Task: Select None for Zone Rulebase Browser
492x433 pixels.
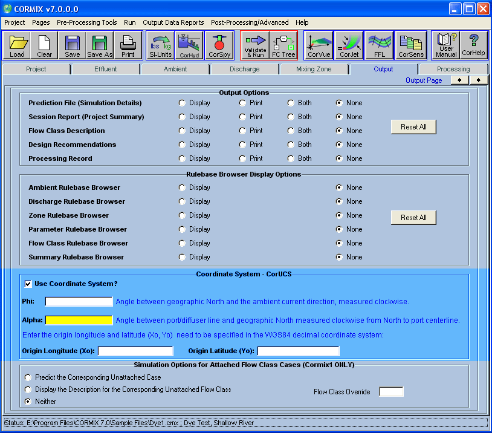Action: pyautogui.click(x=339, y=215)
